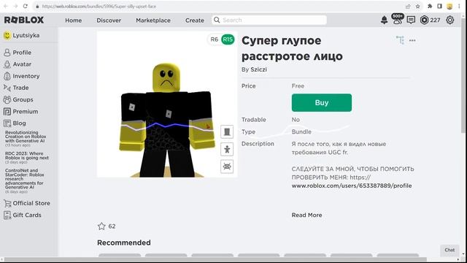Open the settings gear icon
Image resolution: width=467 pixels, height=263 pixels.
[449, 20]
